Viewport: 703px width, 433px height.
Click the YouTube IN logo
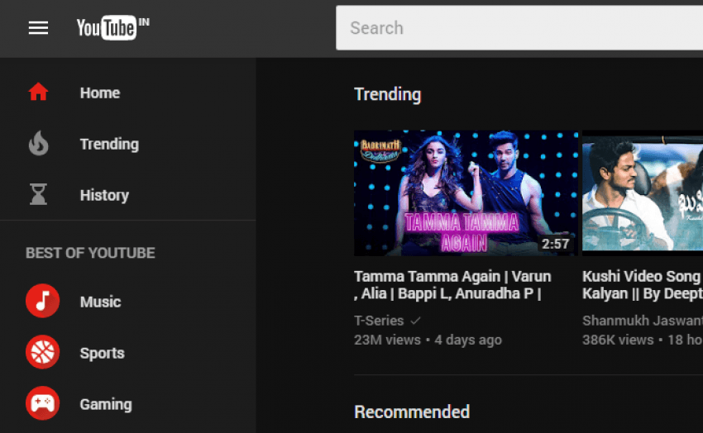tap(113, 28)
